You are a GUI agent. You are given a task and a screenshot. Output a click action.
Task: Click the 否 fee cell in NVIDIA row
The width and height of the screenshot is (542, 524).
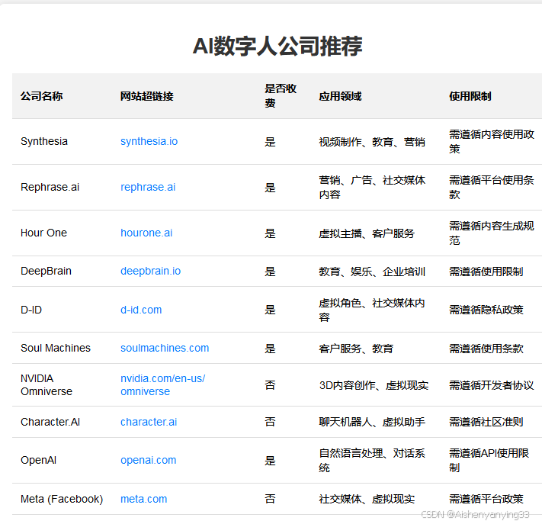coord(270,385)
